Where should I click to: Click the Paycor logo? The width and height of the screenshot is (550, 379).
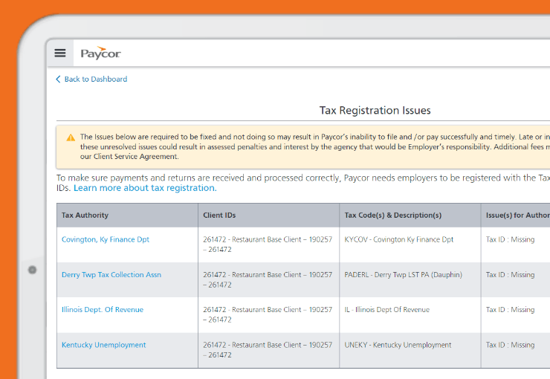100,53
